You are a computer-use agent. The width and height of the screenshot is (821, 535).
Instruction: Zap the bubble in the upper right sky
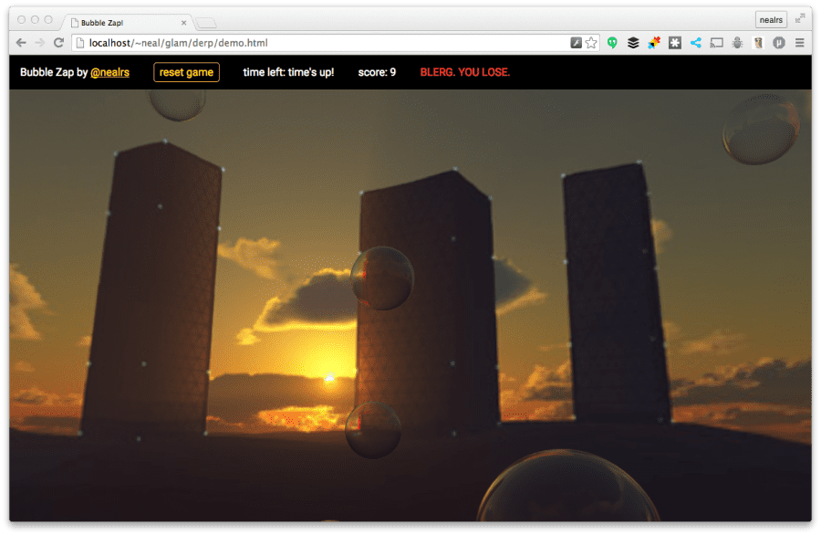coord(761,129)
